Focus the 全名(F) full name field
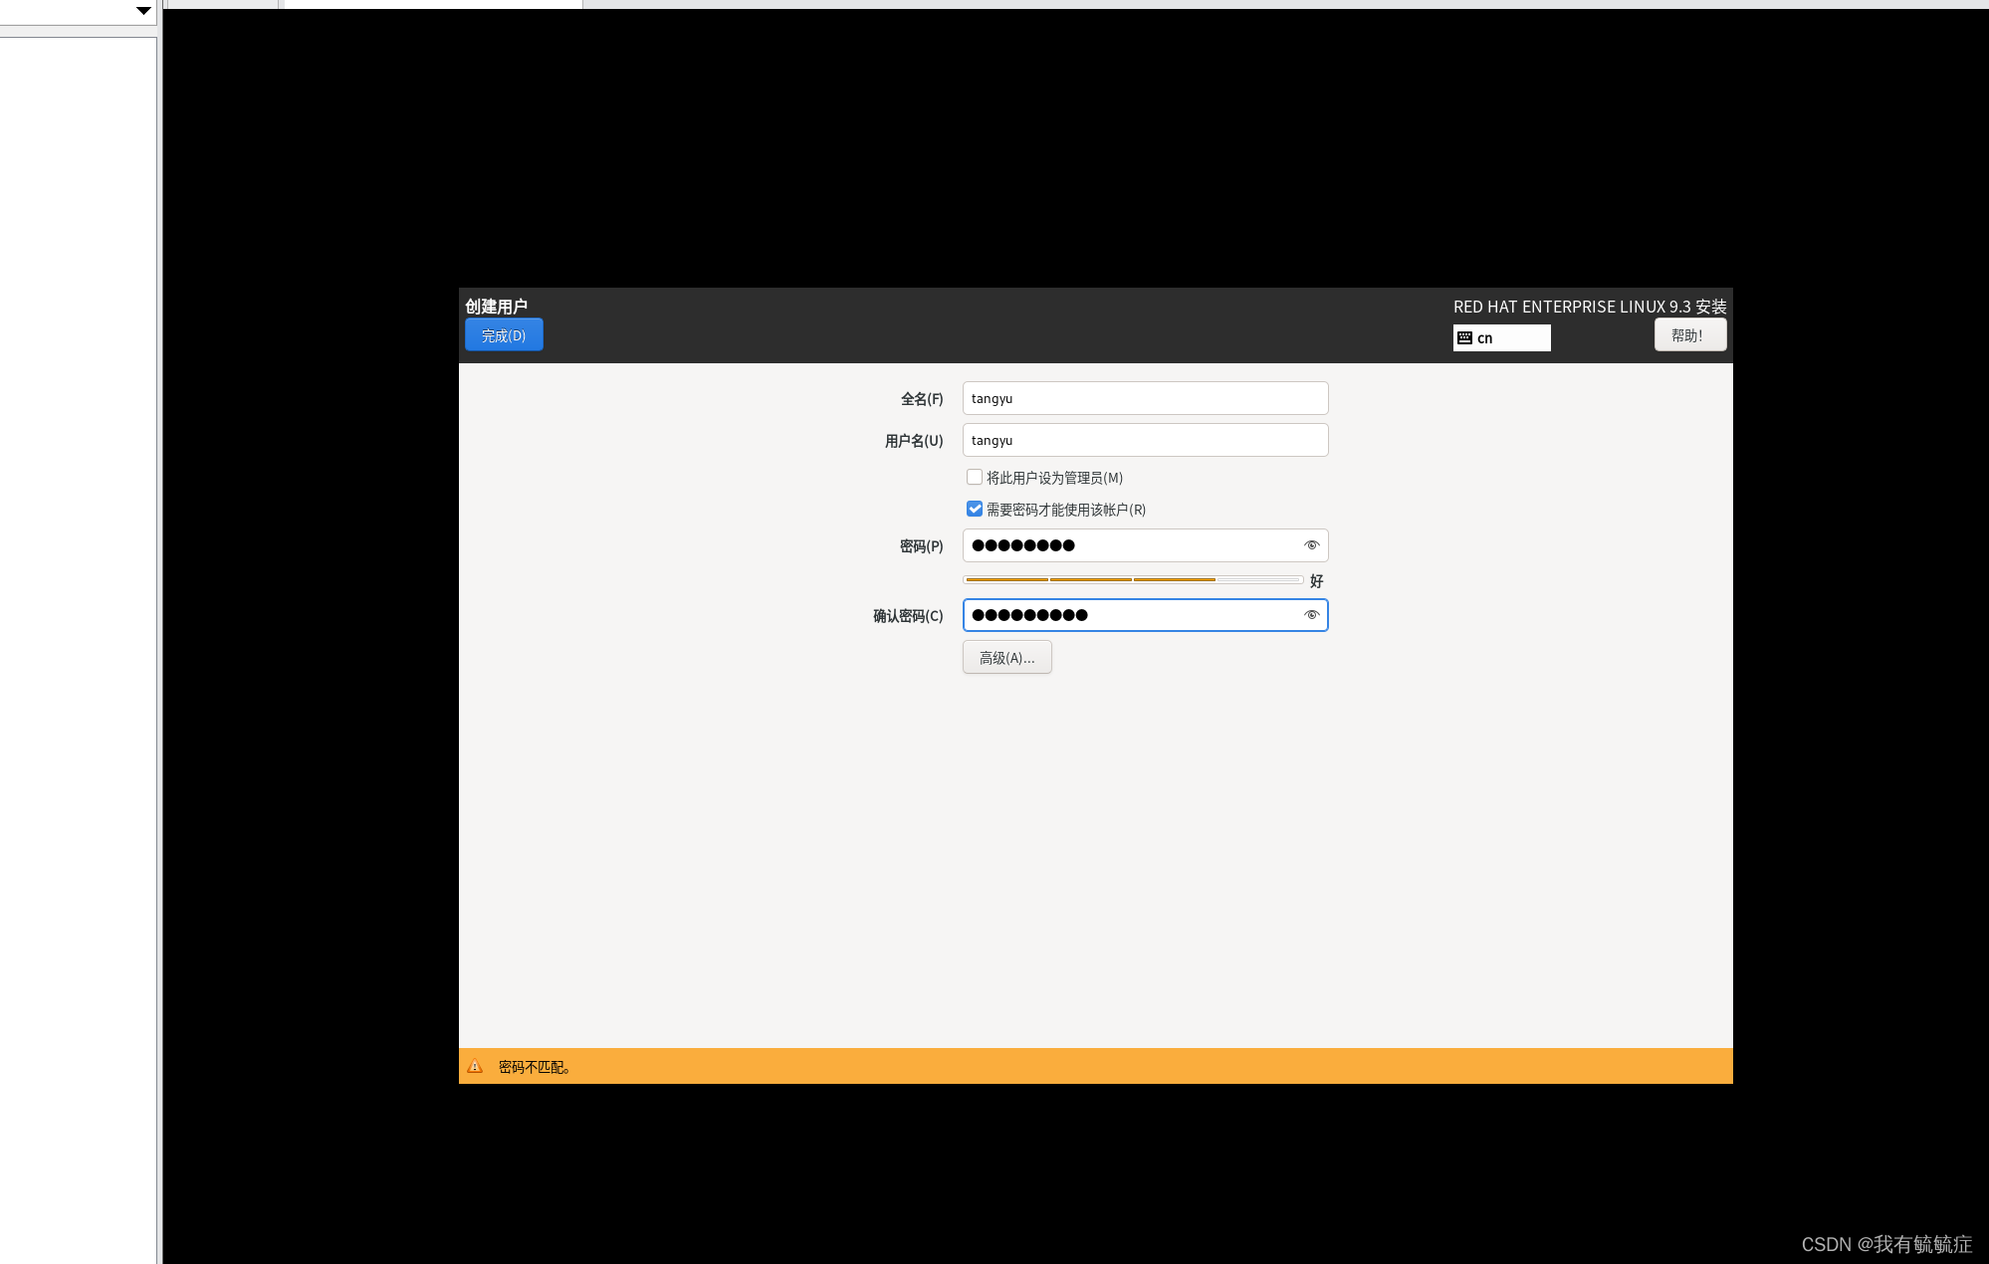The height and width of the screenshot is (1264, 1989). click(1145, 398)
